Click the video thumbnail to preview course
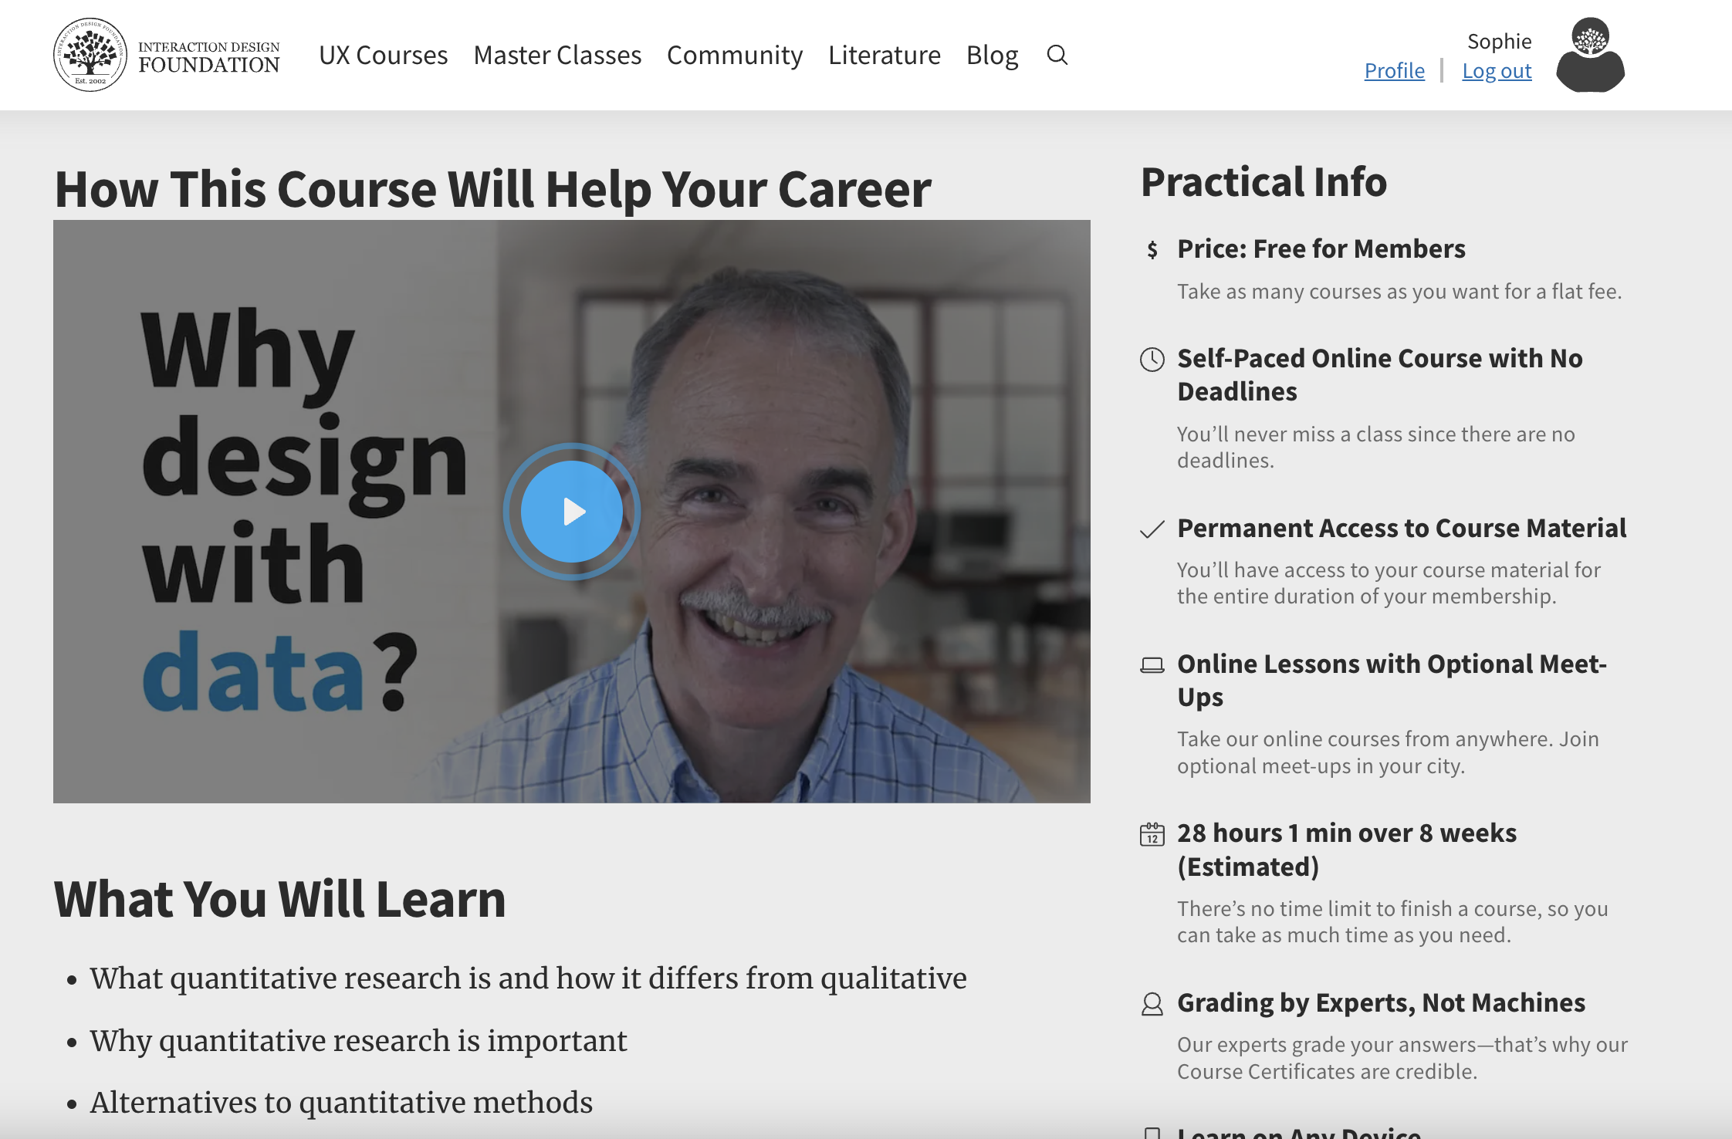1732x1139 pixels. 571,511
